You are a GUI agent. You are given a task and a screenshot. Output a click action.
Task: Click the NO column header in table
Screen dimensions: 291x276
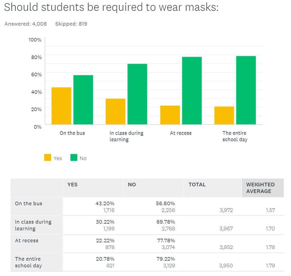132,185
